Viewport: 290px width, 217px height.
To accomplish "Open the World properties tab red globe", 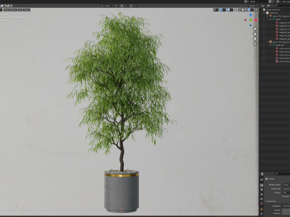I will (x=262, y=204).
